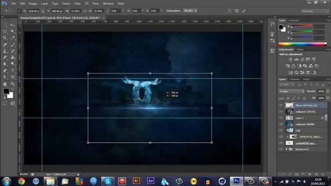Pick a color from the spectrum bar
Screen dimensions: 331x186
click(303, 44)
